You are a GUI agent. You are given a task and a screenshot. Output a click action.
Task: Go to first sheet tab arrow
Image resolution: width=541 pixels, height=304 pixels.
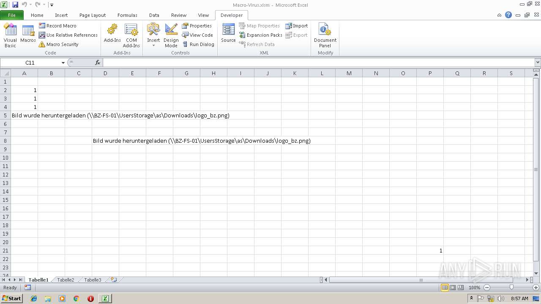3,280
